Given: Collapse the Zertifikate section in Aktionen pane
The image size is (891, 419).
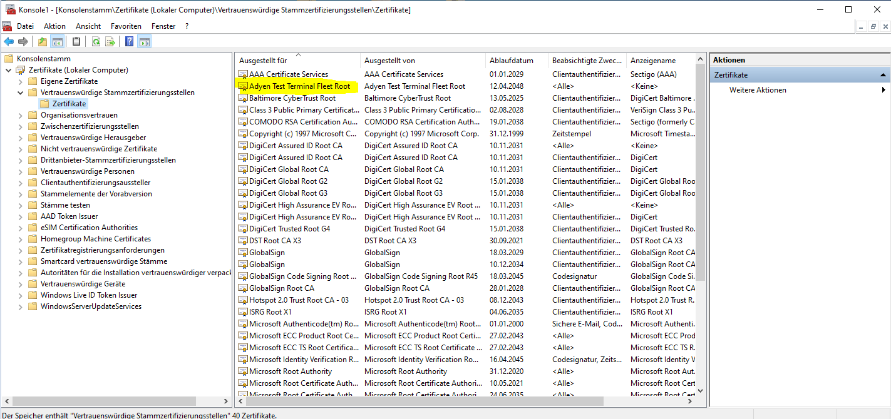Looking at the screenshot, I should (883, 75).
